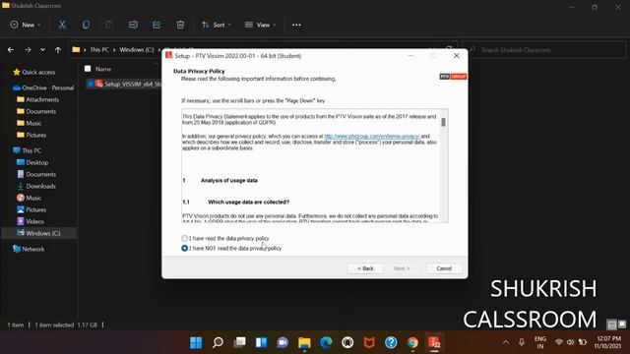Sort by the Name column header
Viewport: 630px width, 354px height.
(x=103, y=69)
